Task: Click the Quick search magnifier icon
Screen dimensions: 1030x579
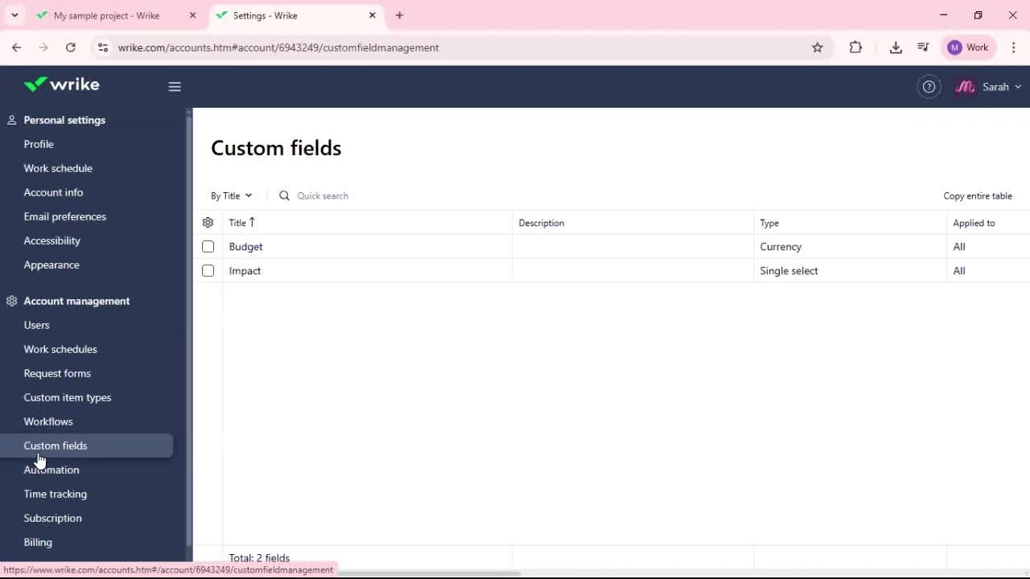Action: tap(284, 195)
